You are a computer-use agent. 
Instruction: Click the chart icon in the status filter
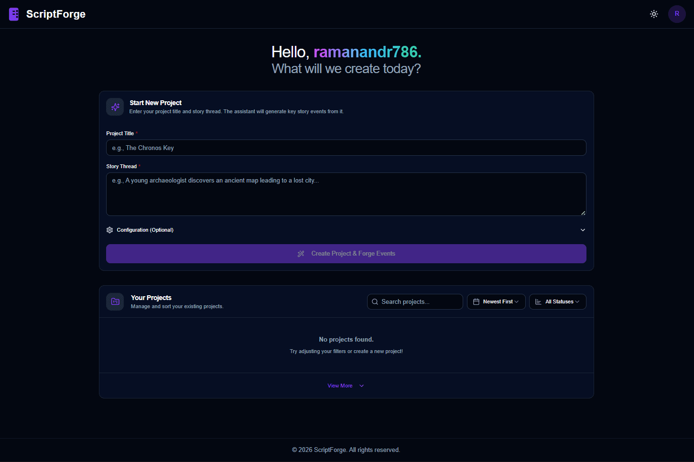tap(538, 302)
